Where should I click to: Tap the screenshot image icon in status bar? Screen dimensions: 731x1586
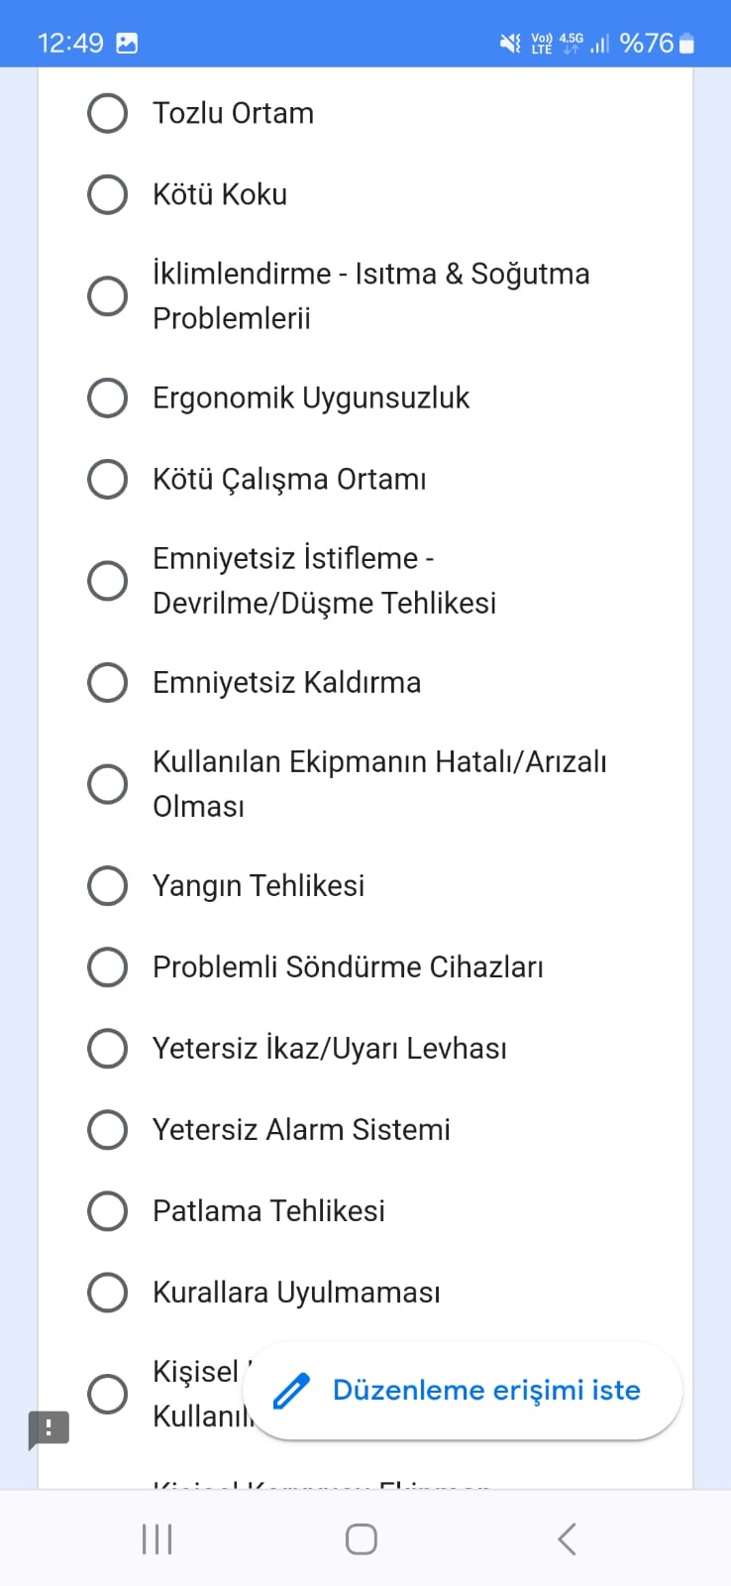pyautogui.click(x=127, y=43)
